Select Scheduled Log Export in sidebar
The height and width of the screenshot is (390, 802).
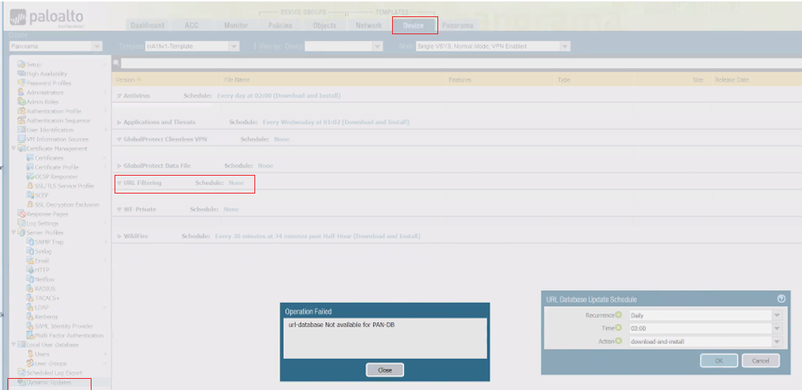pyautogui.click(x=54, y=373)
